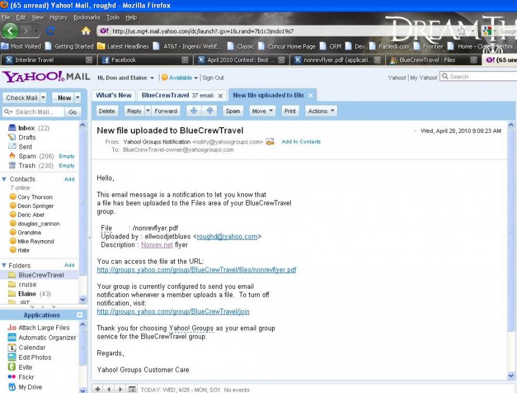
Task: Switch to the What's New tab
Action: click(114, 95)
